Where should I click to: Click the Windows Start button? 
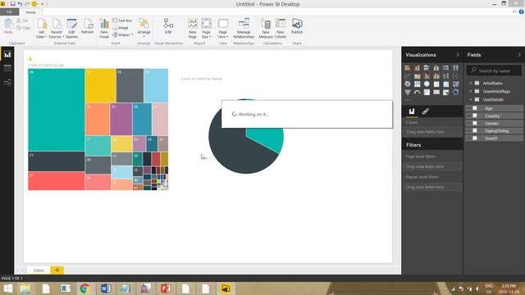pyautogui.click(x=7, y=288)
